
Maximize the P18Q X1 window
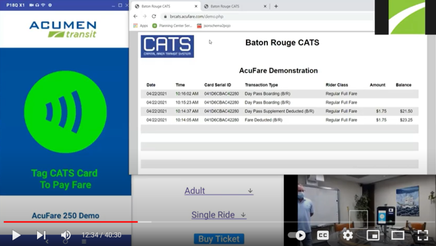(x=120, y=5)
